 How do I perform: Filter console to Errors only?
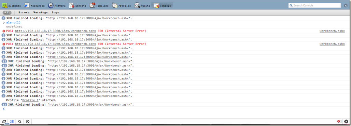(24, 13)
